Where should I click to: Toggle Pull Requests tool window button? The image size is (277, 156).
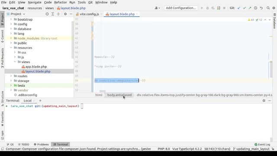2,58
